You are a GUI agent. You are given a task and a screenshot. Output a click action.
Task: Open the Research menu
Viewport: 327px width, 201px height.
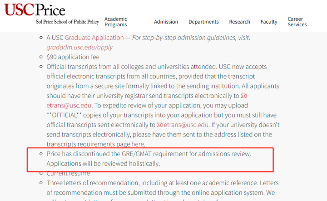[239, 22]
